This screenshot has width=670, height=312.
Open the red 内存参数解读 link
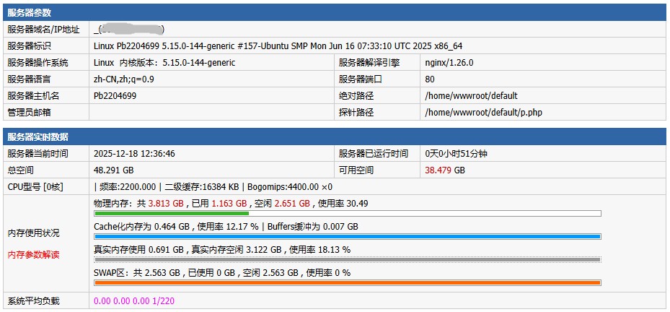34,255
